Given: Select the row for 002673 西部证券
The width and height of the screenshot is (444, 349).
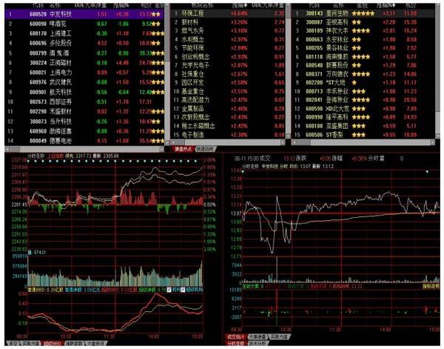Looking at the screenshot, I should pos(84,102).
